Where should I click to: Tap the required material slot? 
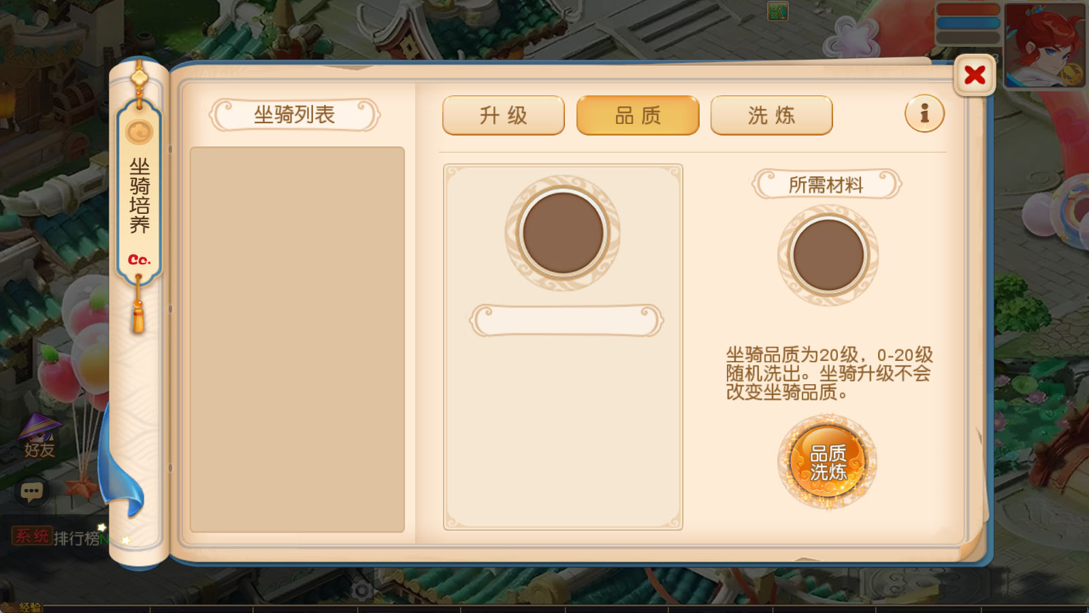tap(828, 255)
